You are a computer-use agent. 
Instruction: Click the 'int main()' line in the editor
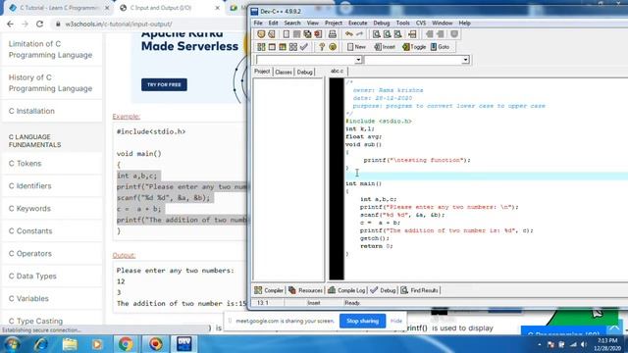[364, 183]
